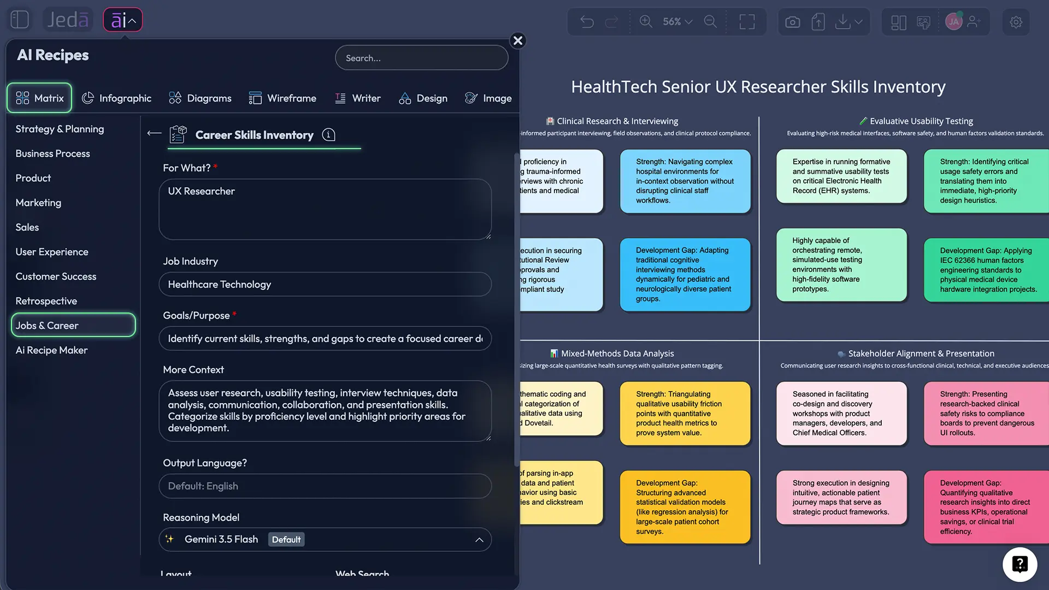Select the Design tab
The height and width of the screenshot is (590, 1049).
point(423,98)
